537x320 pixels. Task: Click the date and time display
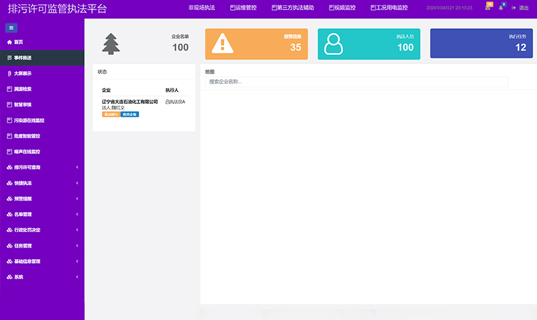tap(449, 8)
